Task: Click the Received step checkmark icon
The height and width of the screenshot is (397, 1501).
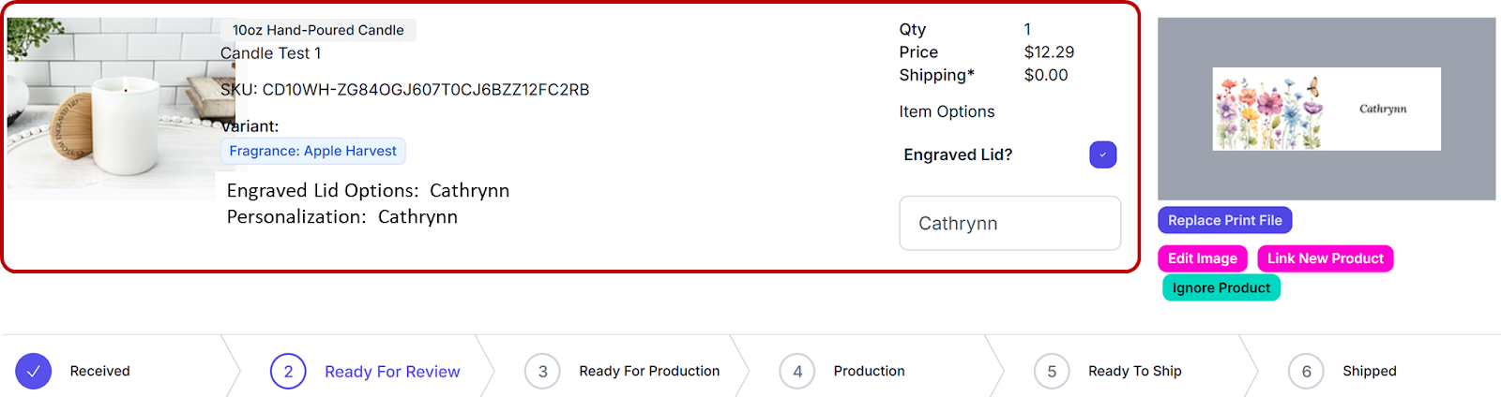Action: point(33,372)
